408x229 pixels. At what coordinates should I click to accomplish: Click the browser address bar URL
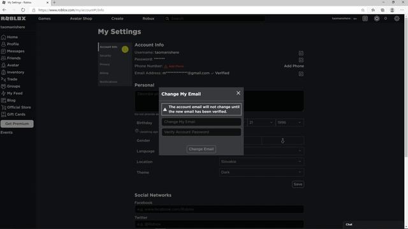71,10
